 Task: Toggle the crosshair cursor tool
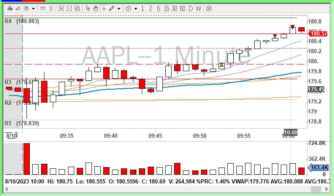tap(104, 8)
